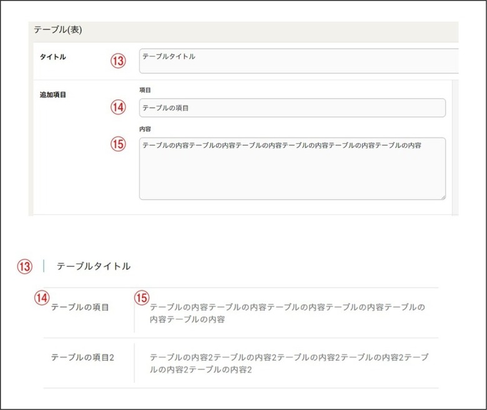This screenshot has height=410, width=487.
Task: Click the 内容 textarea
Action: click(292, 169)
